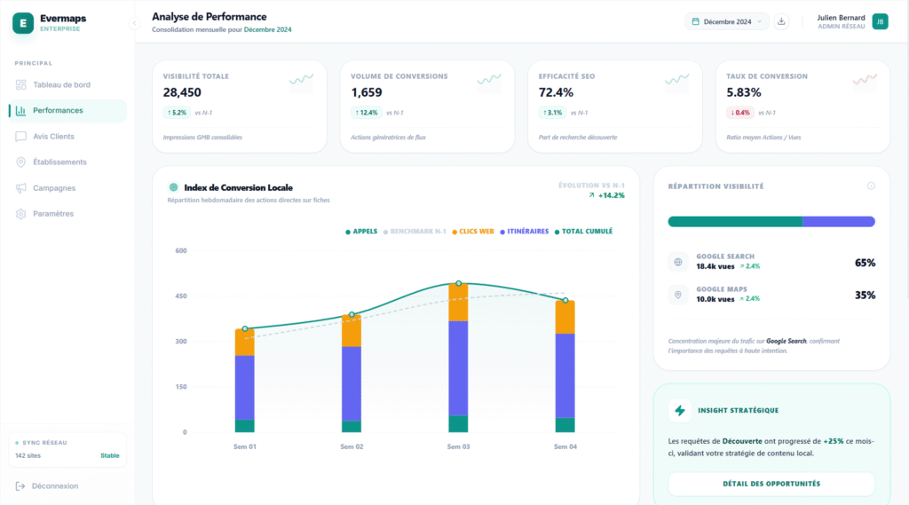The width and height of the screenshot is (909, 505).
Task: Click the visibility distribution progress bar
Action: click(x=771, y=222)
